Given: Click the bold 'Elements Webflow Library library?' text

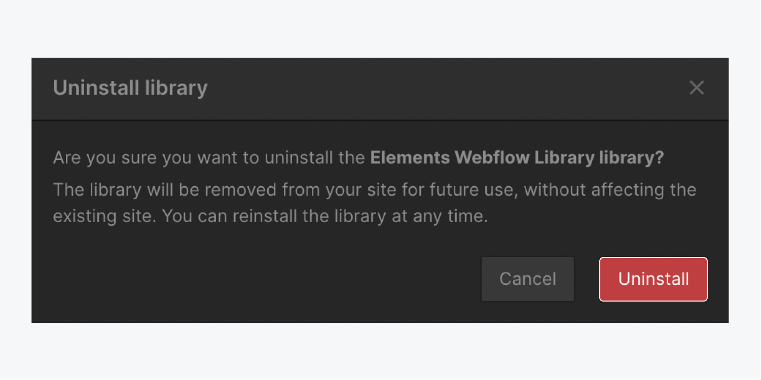Looking at the screenshot, I should (x=517, y=158).
